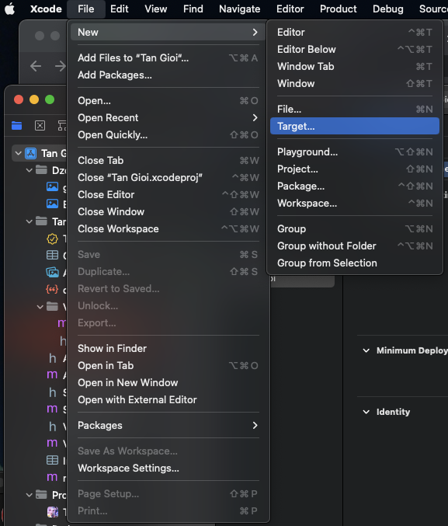
Task: Click the Tan Gioi project icon
Action: [x=31, y=153]
